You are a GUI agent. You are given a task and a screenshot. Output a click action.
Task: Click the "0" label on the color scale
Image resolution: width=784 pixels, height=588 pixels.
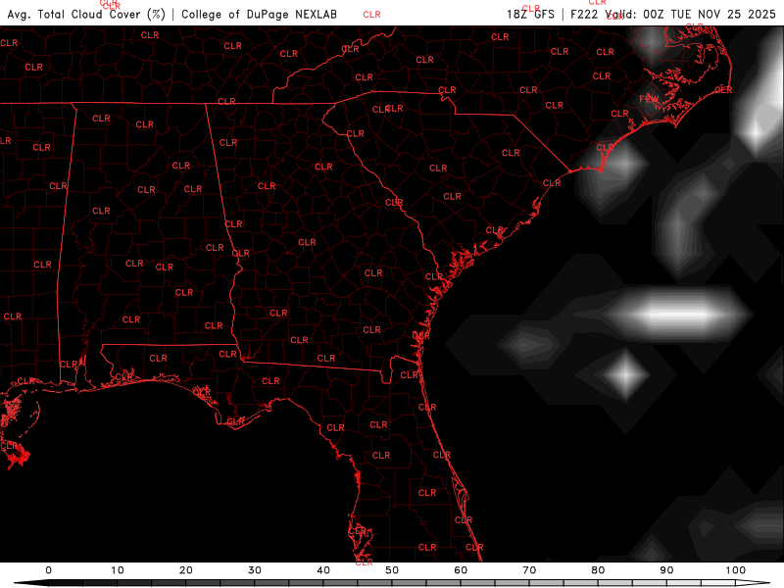click(x=48, y=570)
